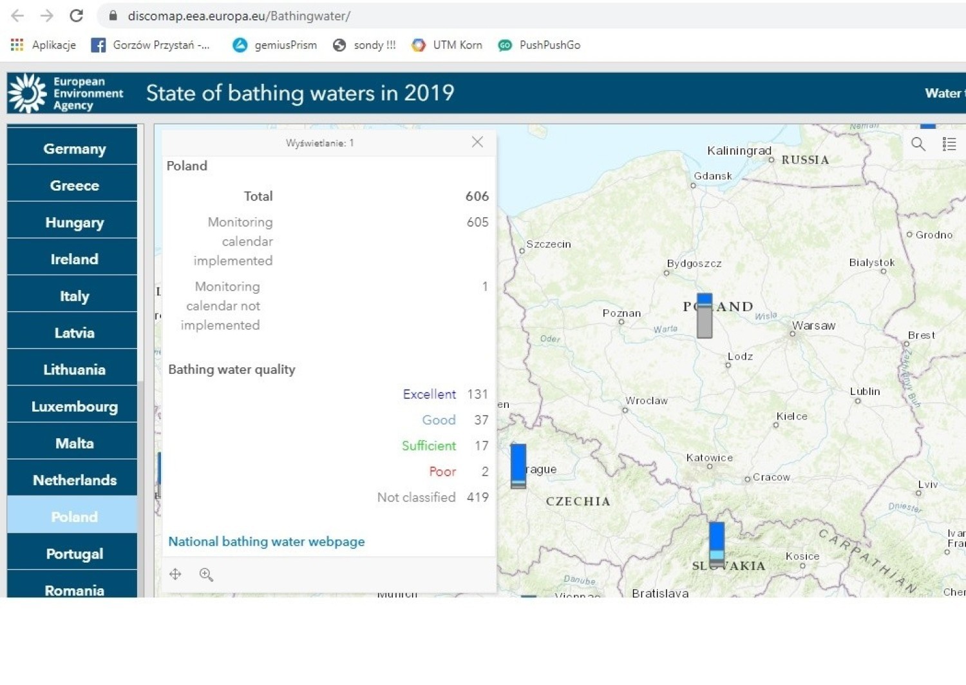The height and width of the screenshot is (685, 966).
Task: Click the Poor quality row label
Action: pos(442,471)
